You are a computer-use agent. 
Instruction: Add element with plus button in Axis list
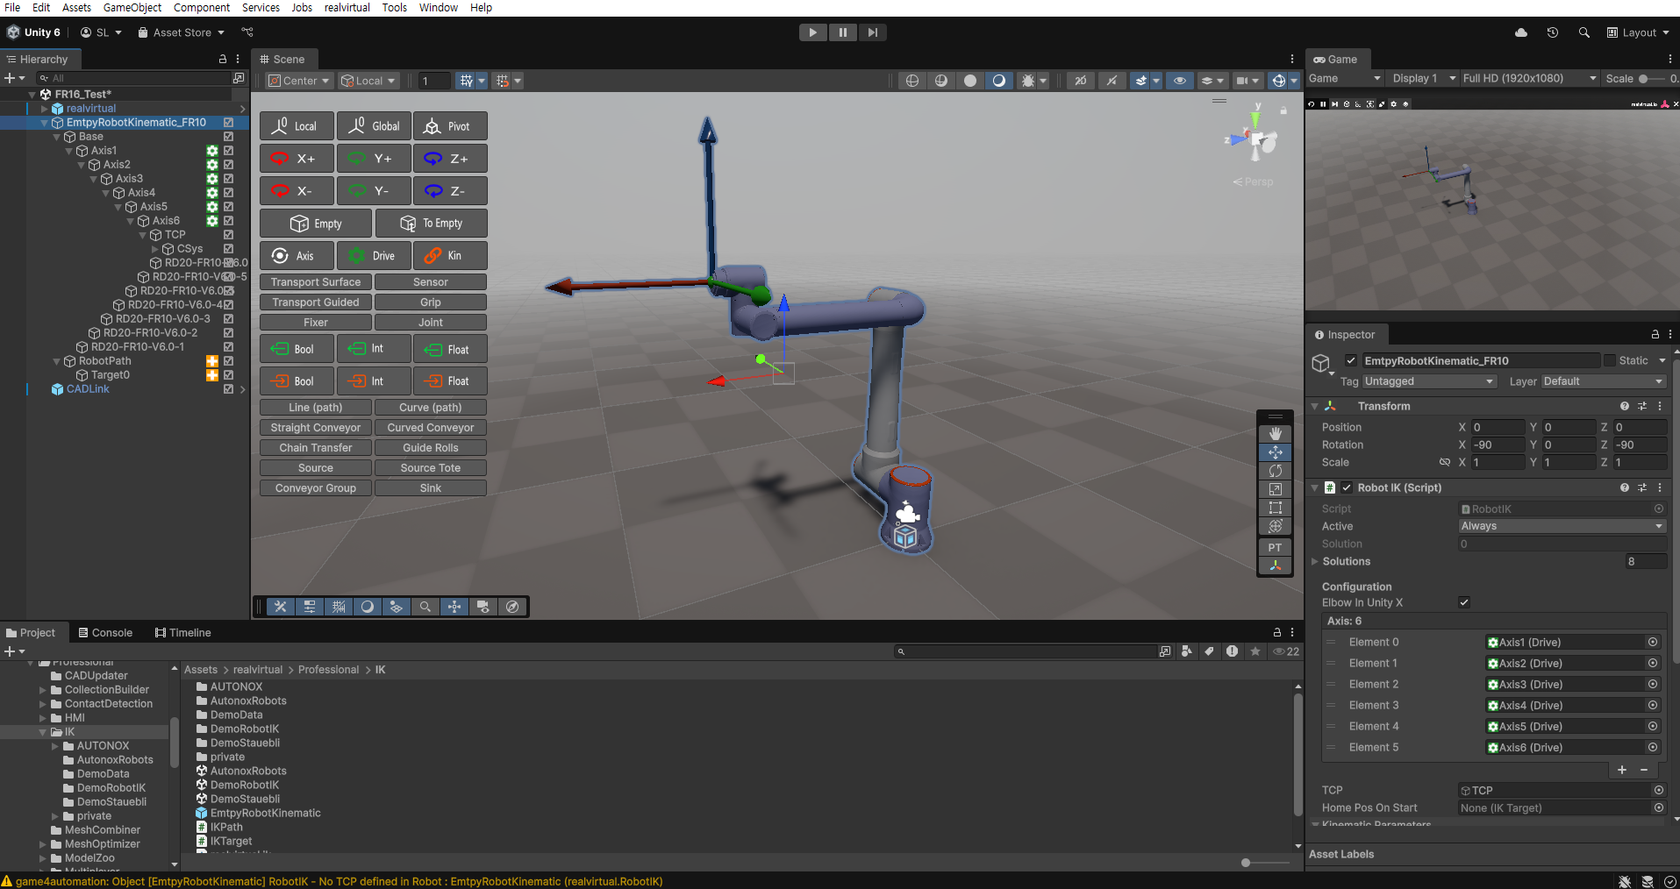pos(1622,770)
